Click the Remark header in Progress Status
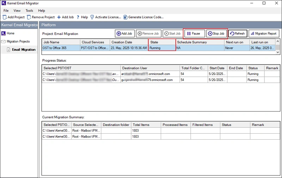Image resolution: width=282 pixels, height=178 pixels. [272, 68]
